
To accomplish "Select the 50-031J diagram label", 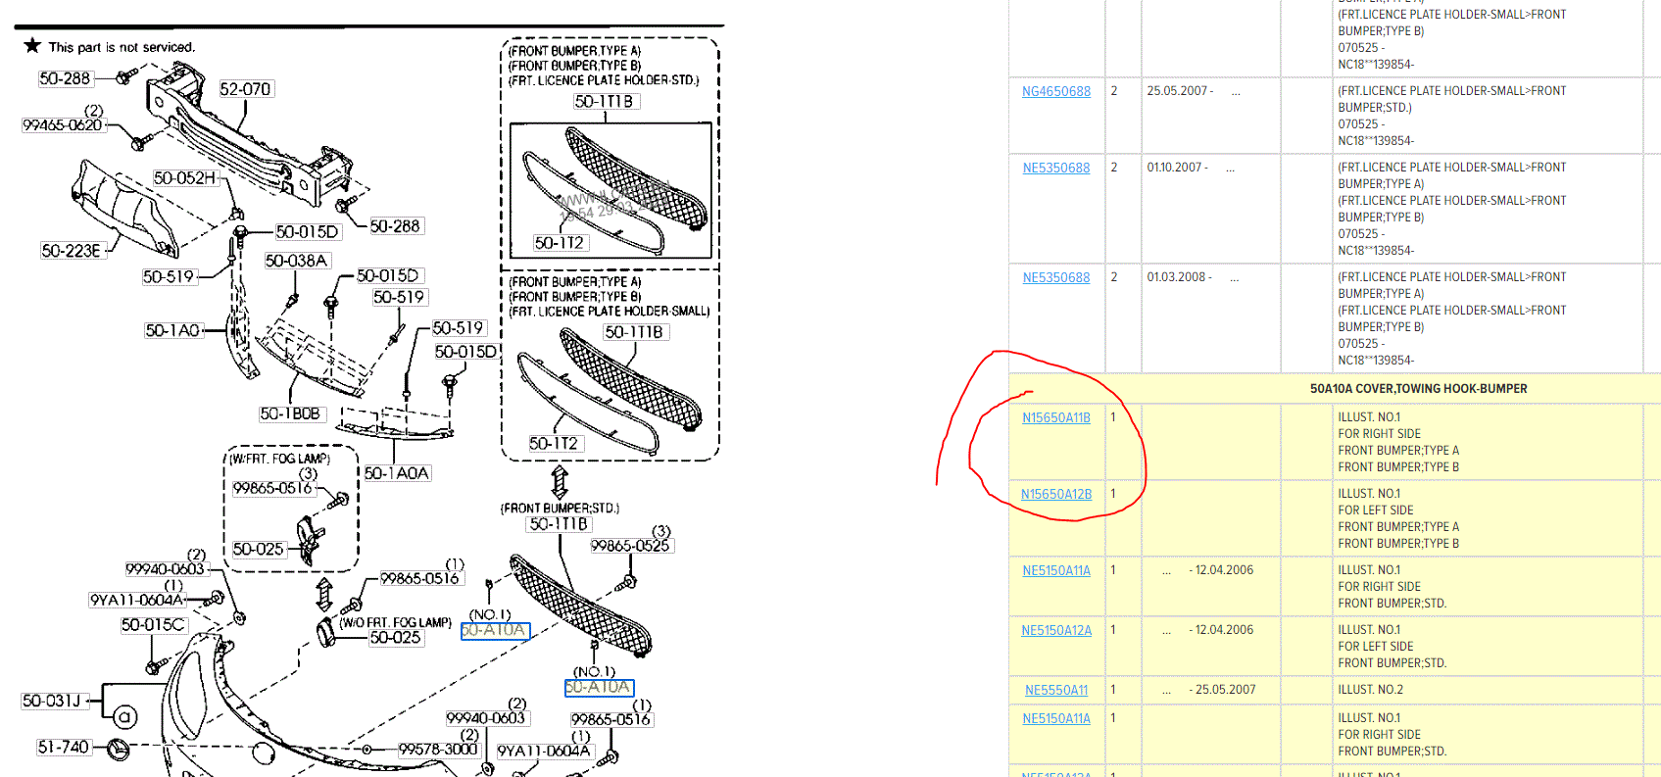I will pyautogui.click(x=52, y=701).
